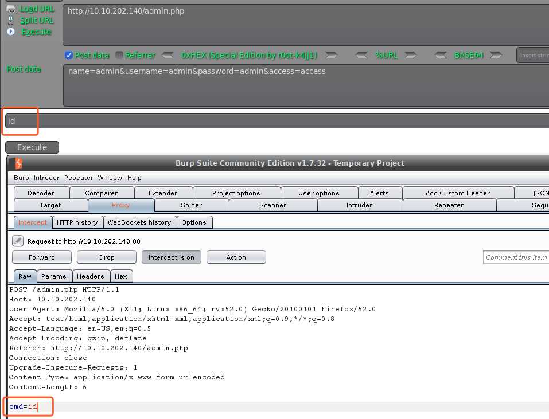Open the WebSockets history sub-tab
549x419 pixels.
139,222
